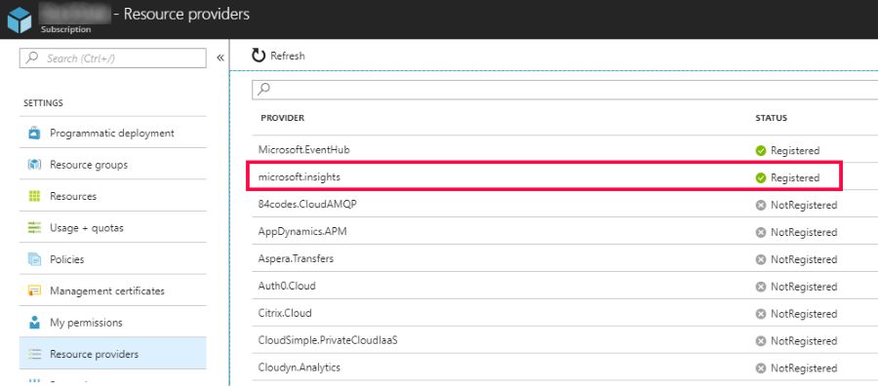Click NotRegistered status text for Cloudyn.Analytics
This screenshot has height=386, width=878.
point(804,368)
